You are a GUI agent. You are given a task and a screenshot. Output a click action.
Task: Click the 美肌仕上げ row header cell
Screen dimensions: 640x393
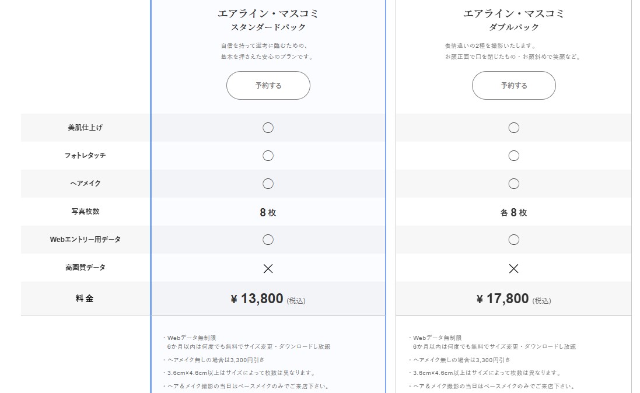pos(84,127)
